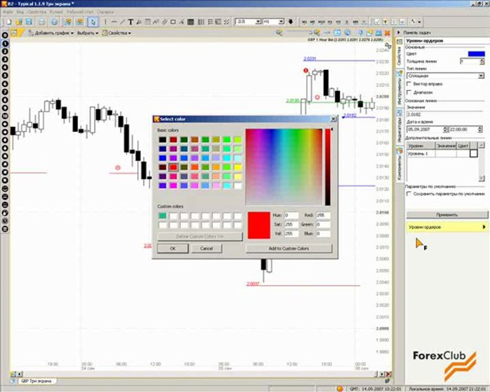
Task: Collapse 'Панель задач' arrow
Action: (399, 33)
